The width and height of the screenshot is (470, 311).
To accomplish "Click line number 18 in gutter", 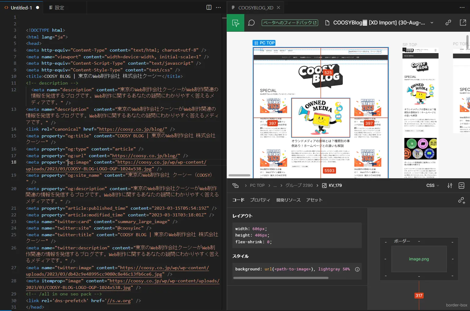I will tap(14, 162).
